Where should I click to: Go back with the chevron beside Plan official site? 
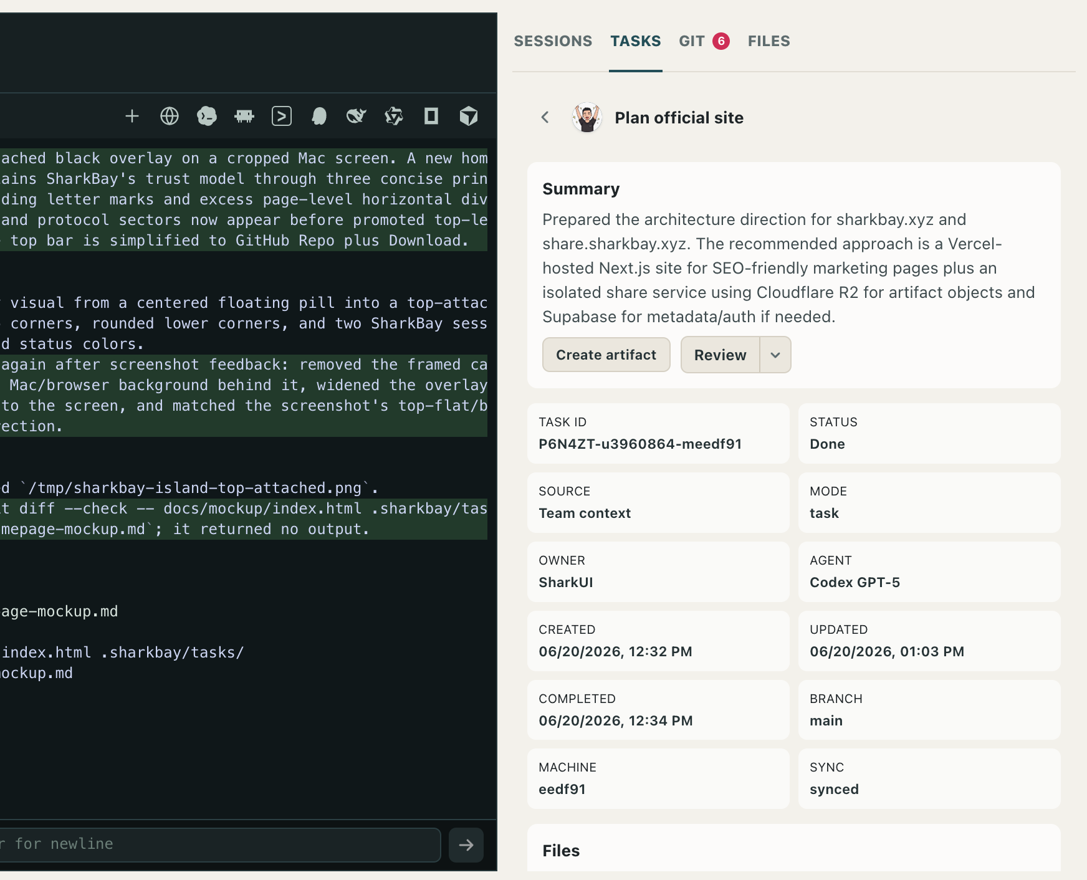[x=545, y=117]
